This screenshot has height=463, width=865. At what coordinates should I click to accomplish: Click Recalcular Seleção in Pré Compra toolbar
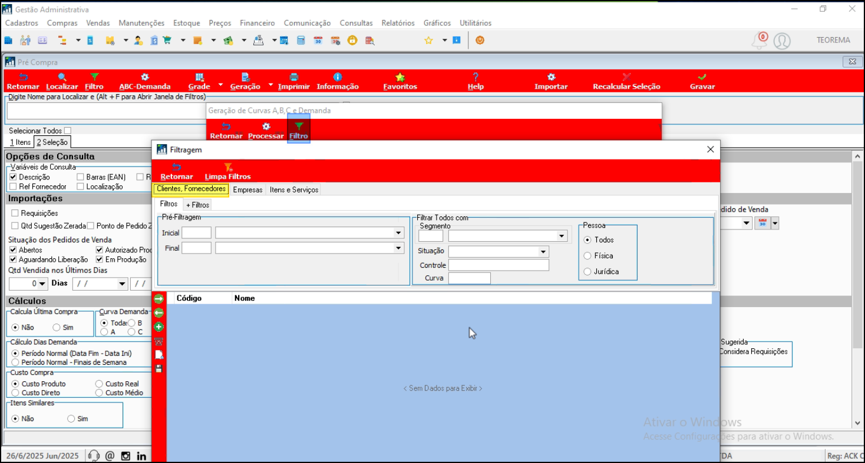(626, 81)
